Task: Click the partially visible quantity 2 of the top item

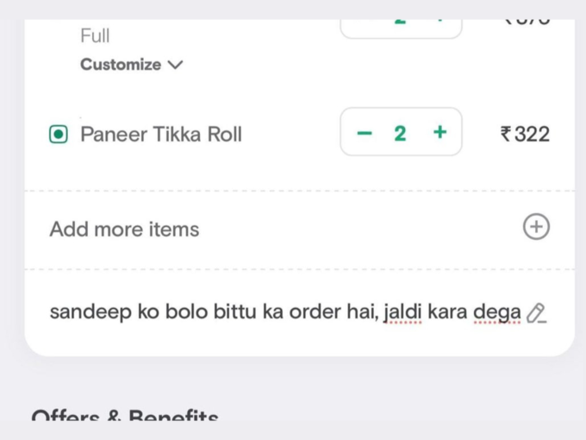Action: pos(400,22)
